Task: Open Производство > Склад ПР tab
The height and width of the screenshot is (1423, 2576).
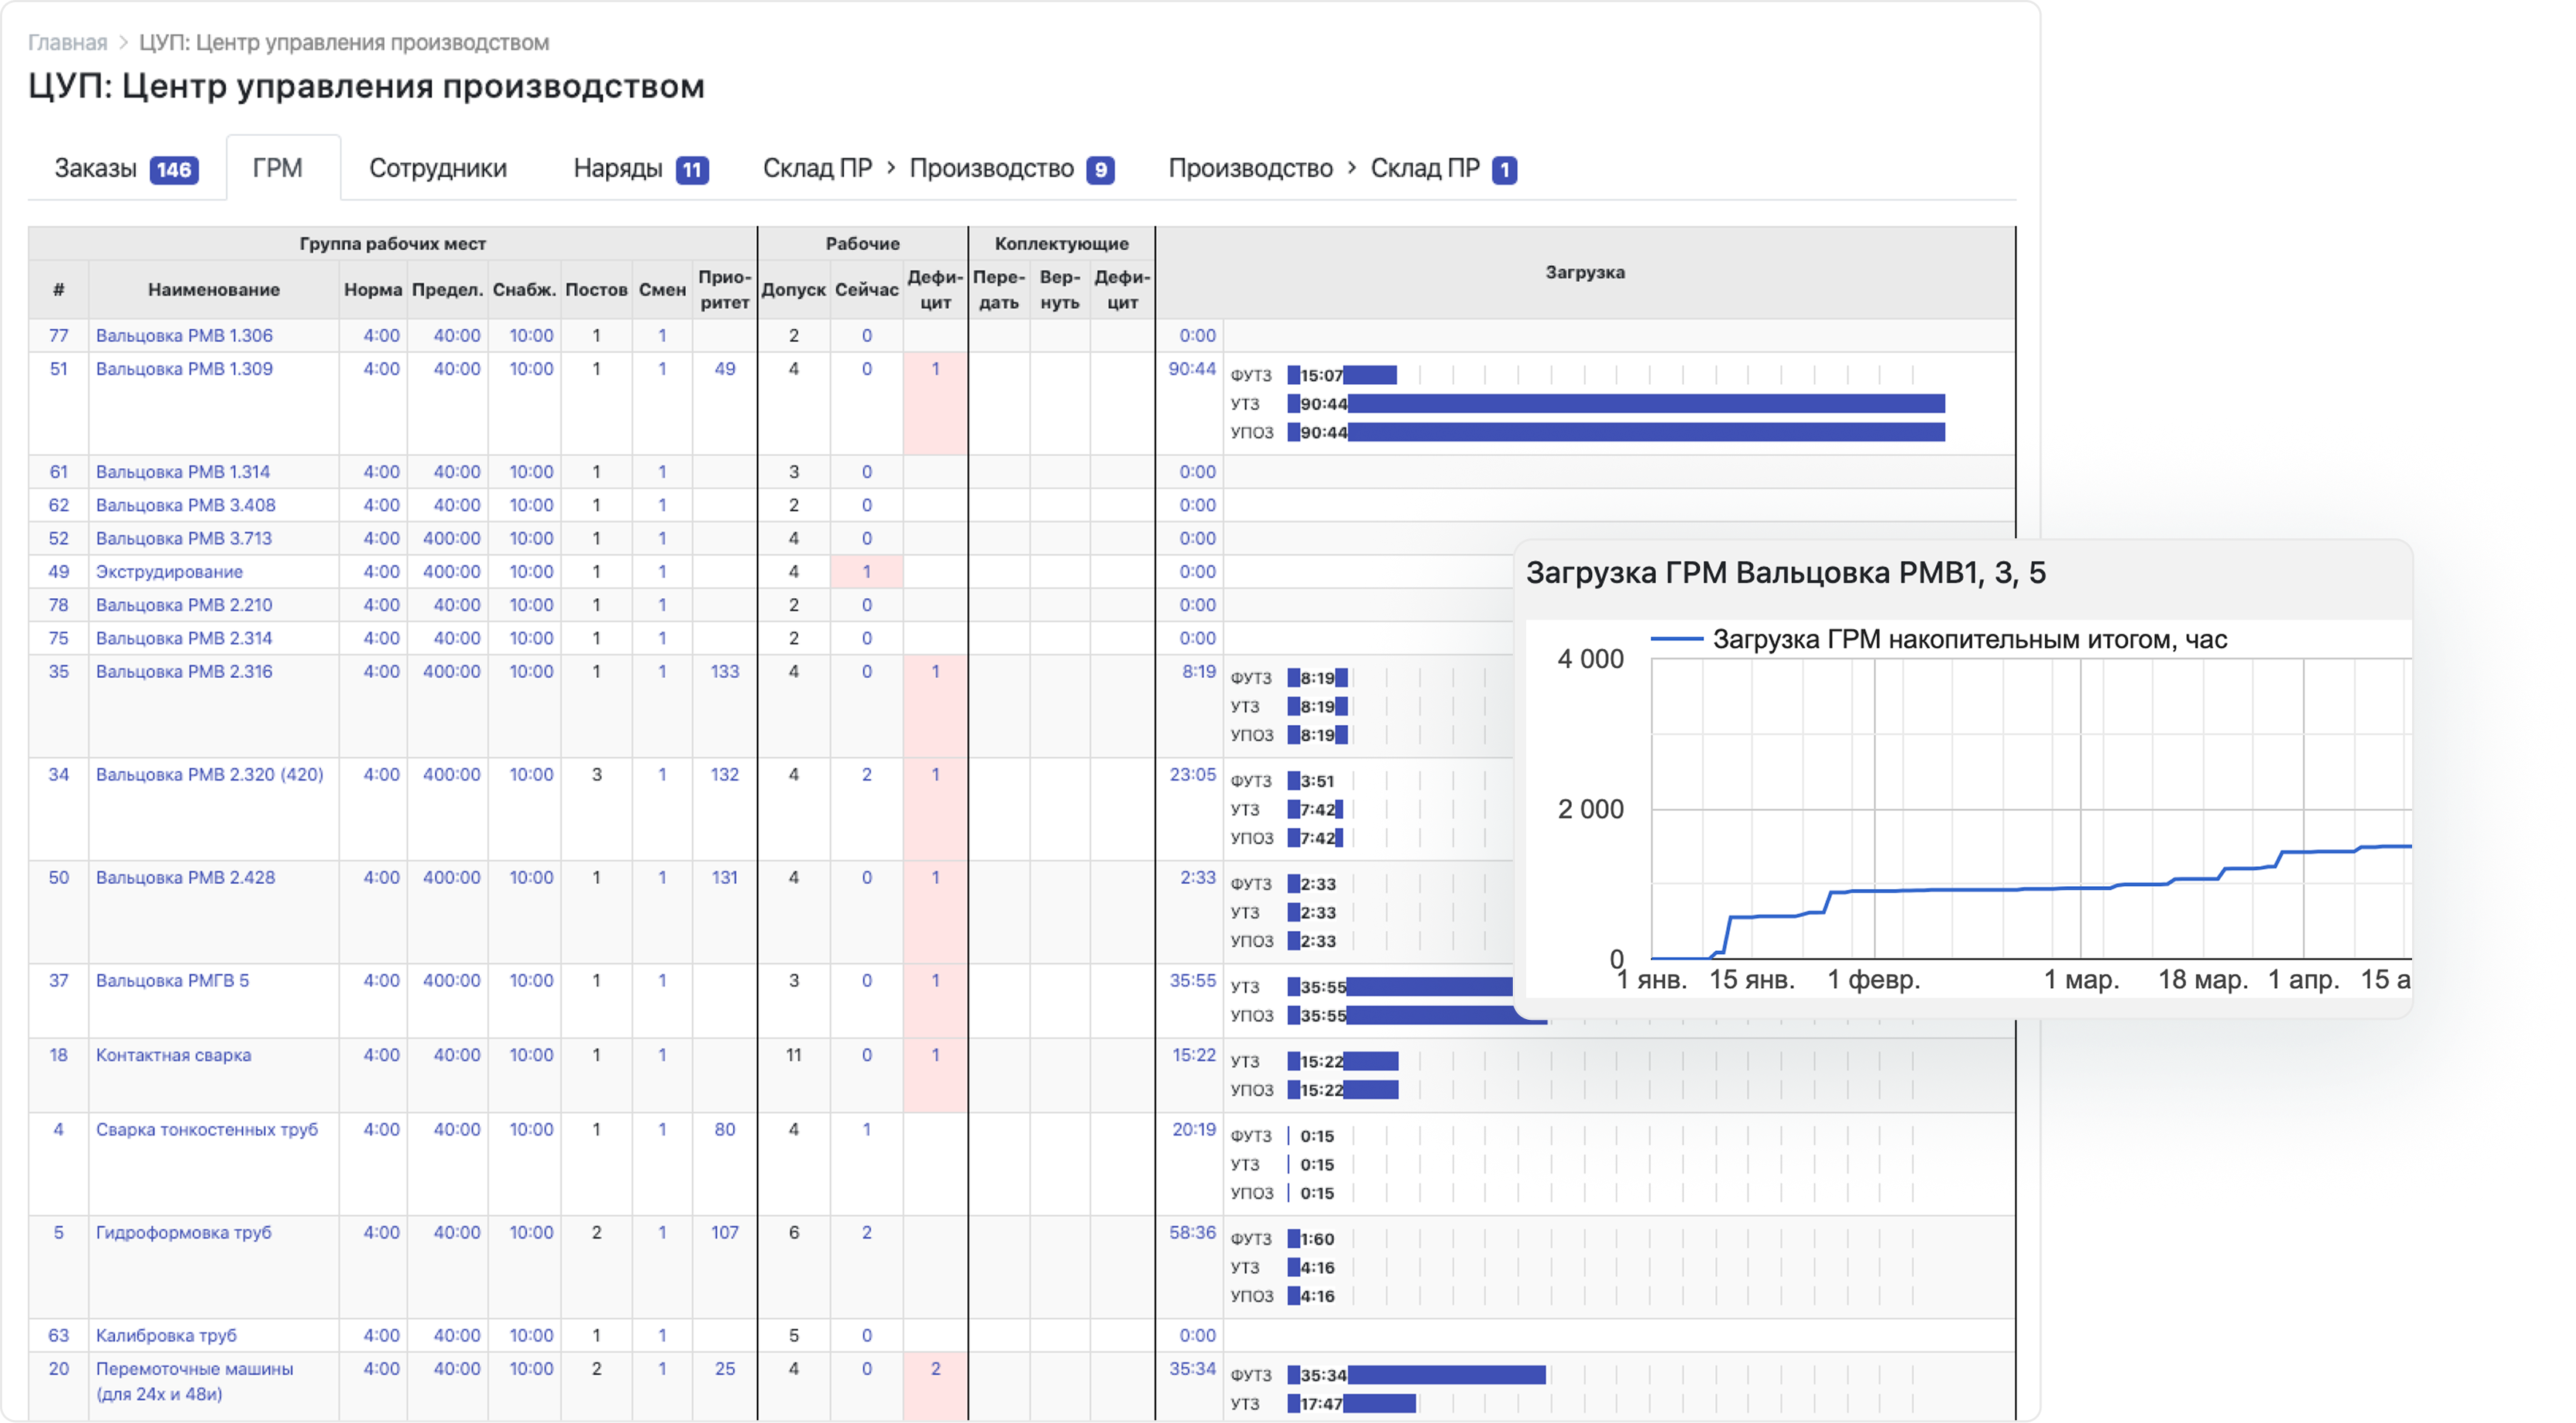Action: point(1342,169)
